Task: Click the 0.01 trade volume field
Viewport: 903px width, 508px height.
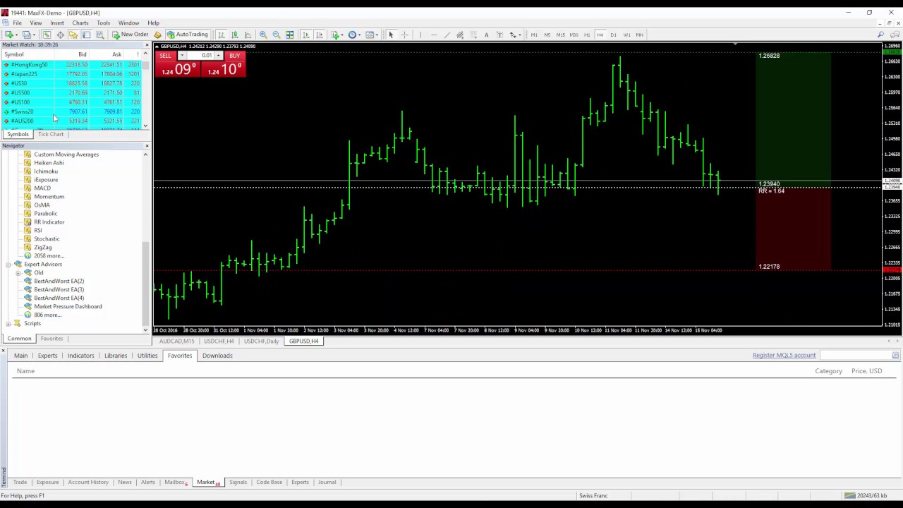Action: click(x=200, y=56)
